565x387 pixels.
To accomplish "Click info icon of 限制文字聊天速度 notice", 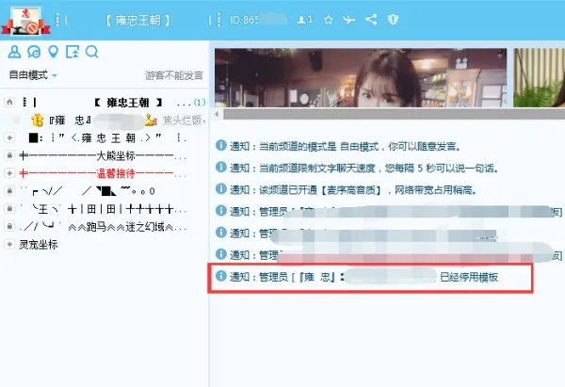I will coord(221,168).
